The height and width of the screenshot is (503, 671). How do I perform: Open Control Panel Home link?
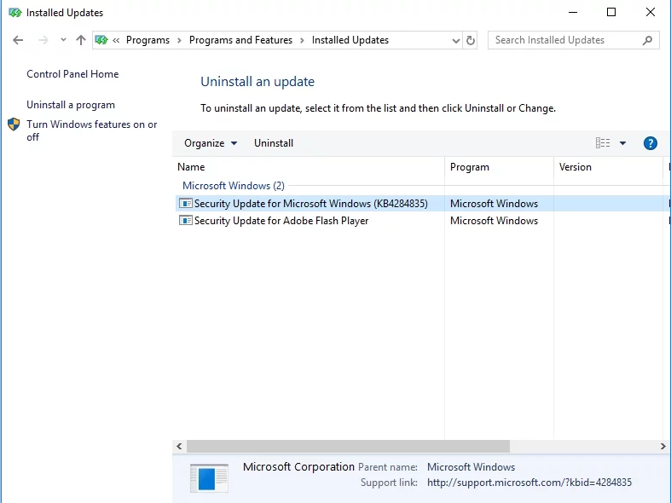click(x=72, y=74)
